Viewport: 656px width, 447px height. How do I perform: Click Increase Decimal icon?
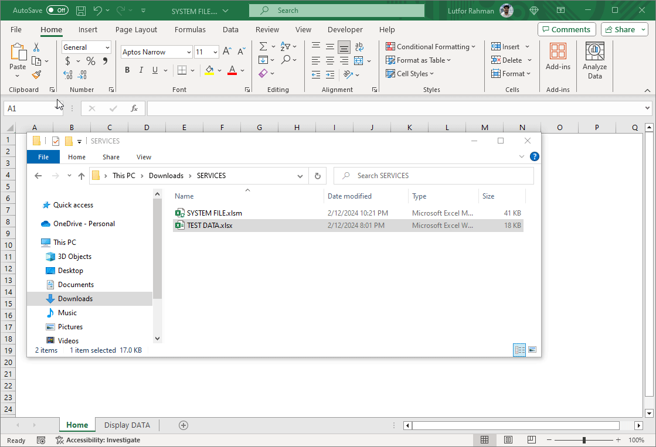coord(68,75)
